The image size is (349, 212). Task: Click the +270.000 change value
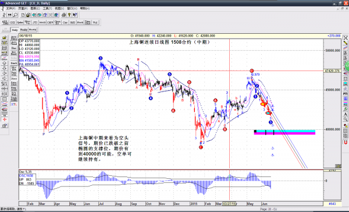pyautogui.click(x=334, y=36)
